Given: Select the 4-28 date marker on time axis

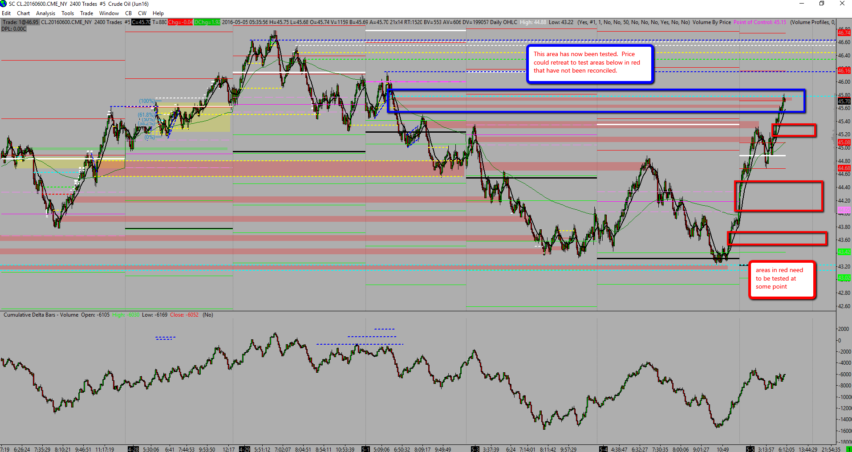Looking at the screenshot, I should (133, 449).
